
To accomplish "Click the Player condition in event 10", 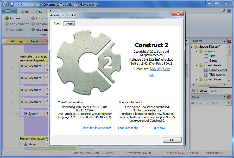I will tap(32, 144).
